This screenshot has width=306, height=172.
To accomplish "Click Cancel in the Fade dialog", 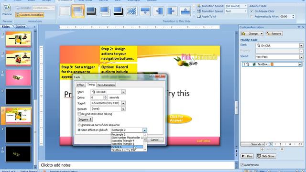I will tap(154, 140).
